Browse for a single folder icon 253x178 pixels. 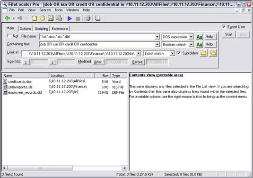coord(203,53)
